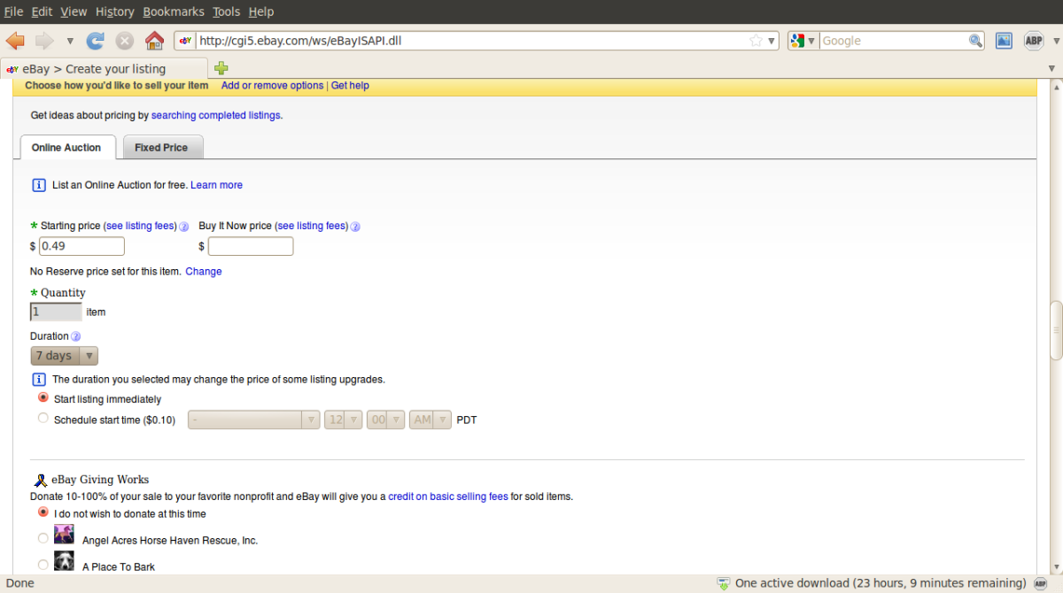
Task: Click the Duration help icon
Action: coord(75,336)
